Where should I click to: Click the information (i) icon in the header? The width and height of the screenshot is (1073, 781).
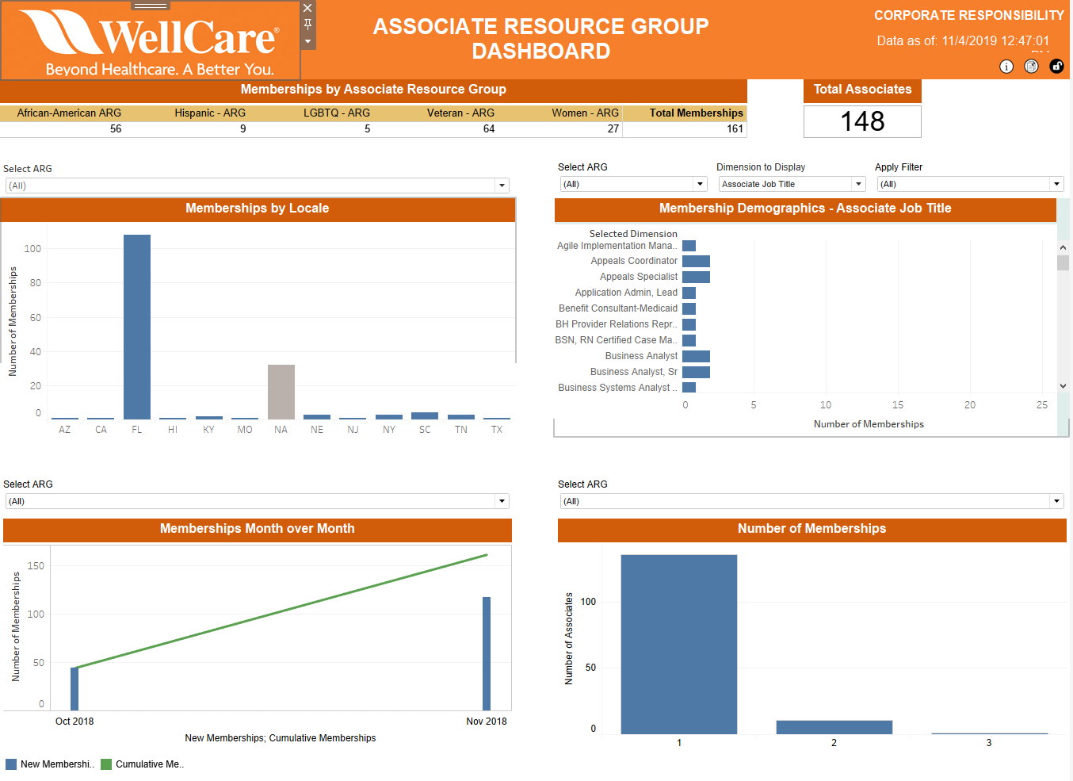1006,67
